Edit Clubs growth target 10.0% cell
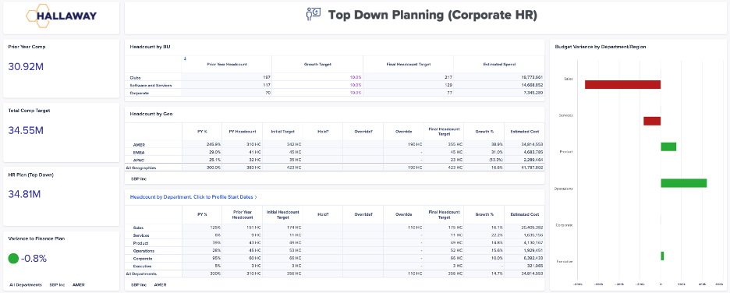730x293 pixels. (317, 77)
